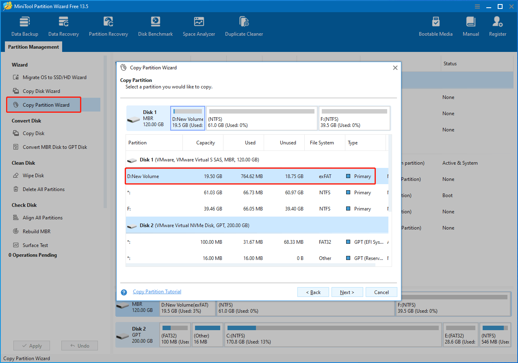Switch to the Partition Management tab

click(33, 47)
